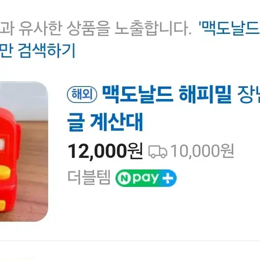Image resolution: width=260 pixels, height=260 pixels.
Task: Open the red toy register product thumbnail
Action: (24, 151)
